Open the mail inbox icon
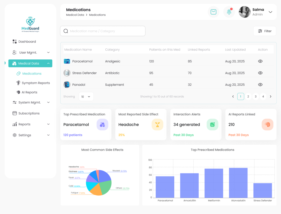The height and width of the screenshot is (214, 281). [213, 12]
